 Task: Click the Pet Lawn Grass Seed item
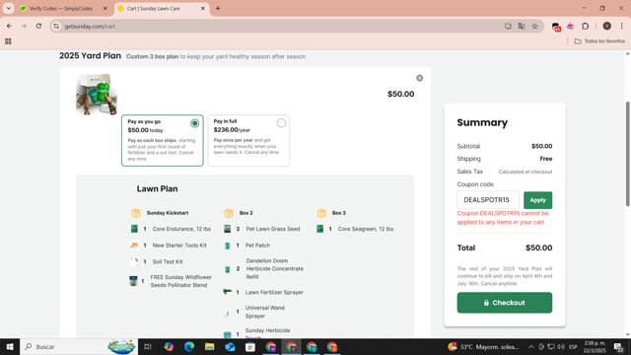[x=273, y=229]
